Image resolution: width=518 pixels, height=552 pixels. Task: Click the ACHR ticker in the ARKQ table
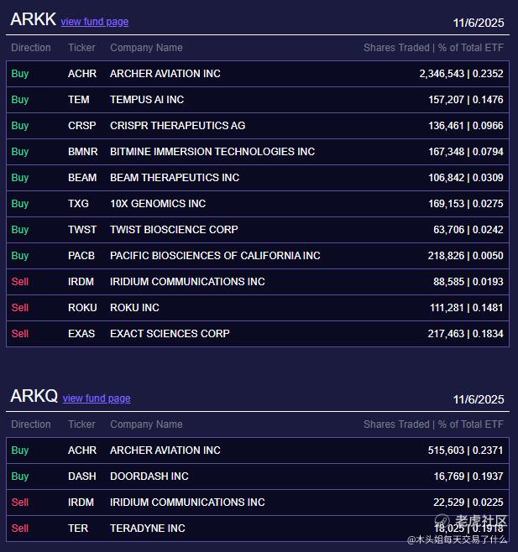coord(82,450)
